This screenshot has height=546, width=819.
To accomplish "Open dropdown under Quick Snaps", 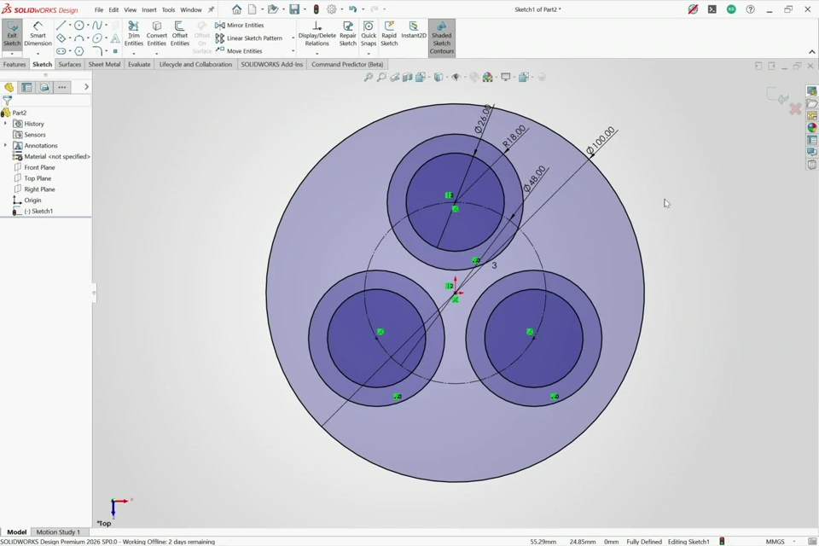I will tap(369, 54).
